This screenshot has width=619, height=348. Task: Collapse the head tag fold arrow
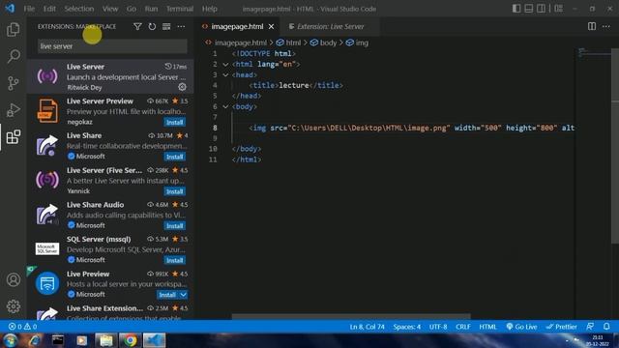(x=225, y=74)
